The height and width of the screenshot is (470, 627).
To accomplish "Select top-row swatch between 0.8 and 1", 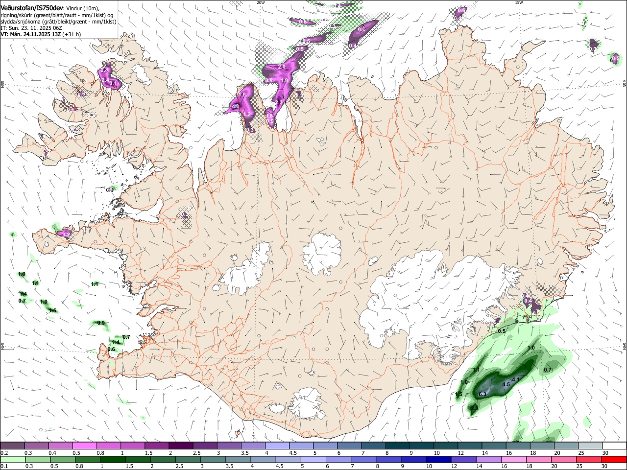I will (x=108, y=446).
